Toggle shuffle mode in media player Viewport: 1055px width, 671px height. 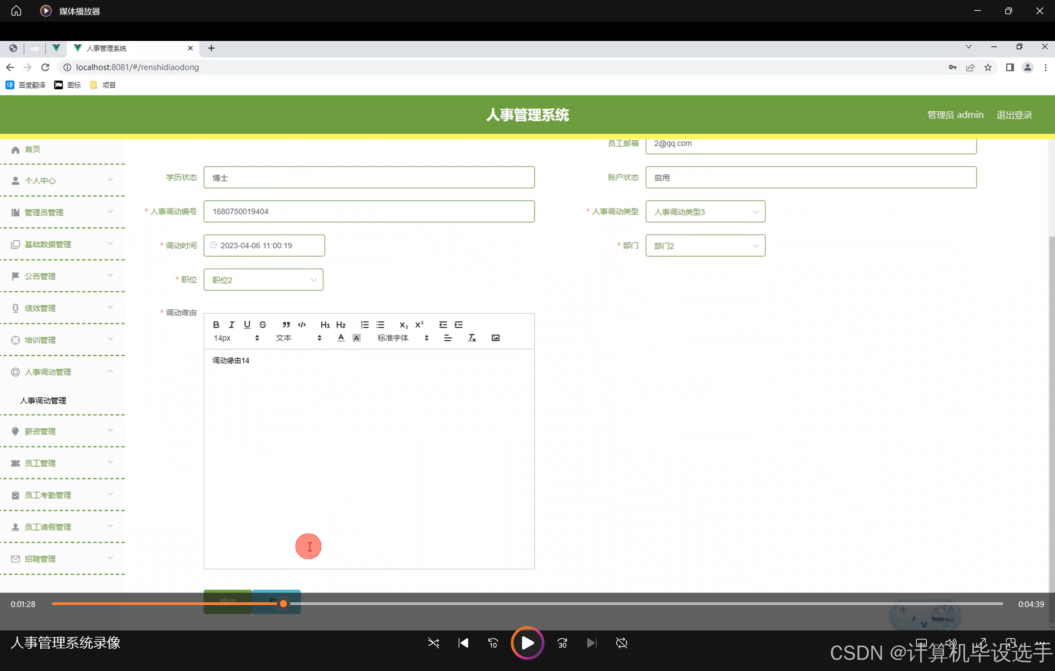coord(433,643)
